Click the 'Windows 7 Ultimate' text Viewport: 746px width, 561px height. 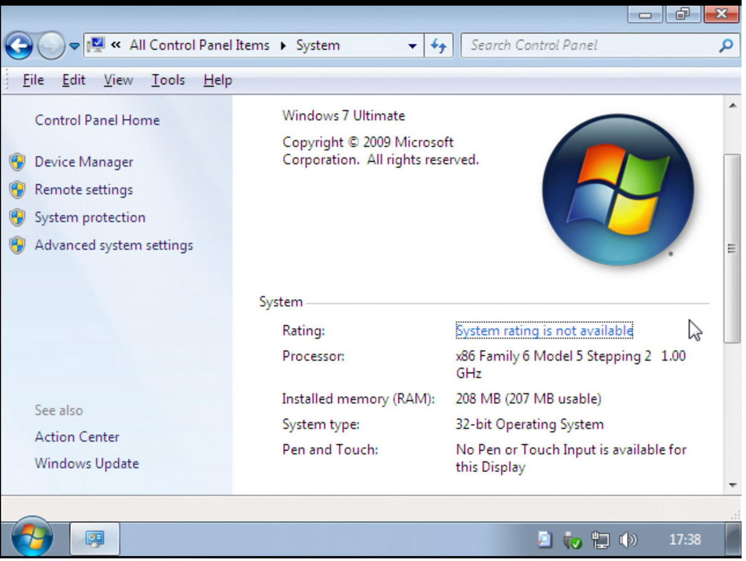344,115
